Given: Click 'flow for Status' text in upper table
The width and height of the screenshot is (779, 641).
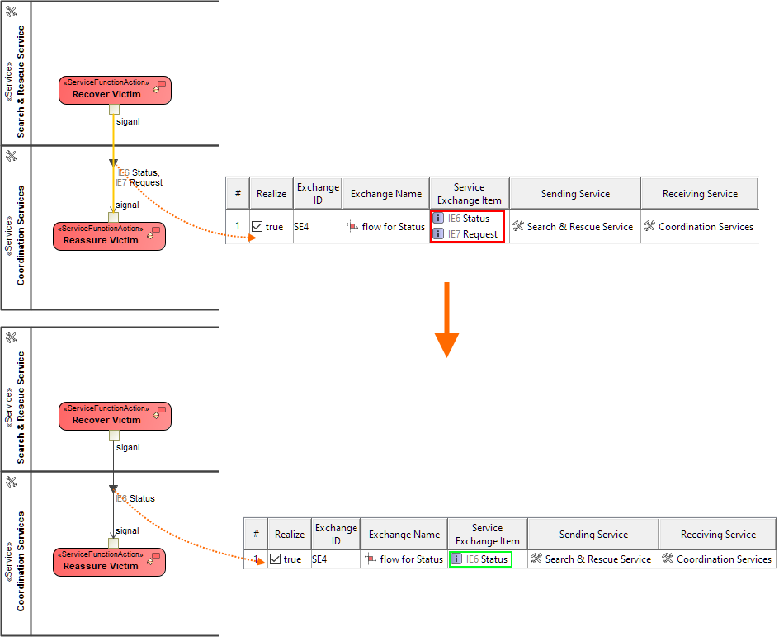Looking at the screenshot, I should [393, 226].
